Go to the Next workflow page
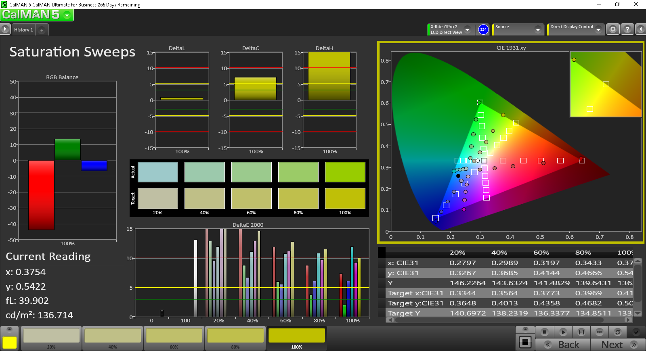The height and width of the screenshot is (351, 646). click(x=618, y=345)
